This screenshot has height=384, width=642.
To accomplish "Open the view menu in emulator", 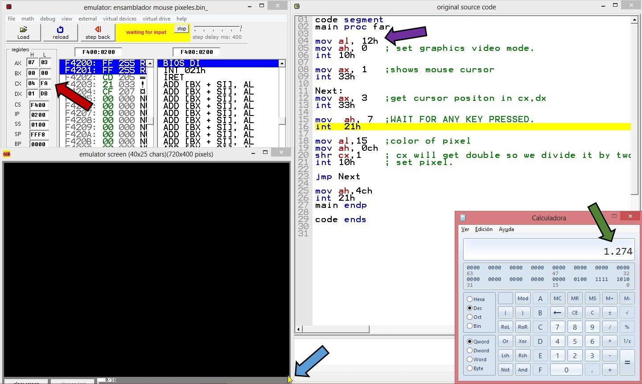I will 67,19.
